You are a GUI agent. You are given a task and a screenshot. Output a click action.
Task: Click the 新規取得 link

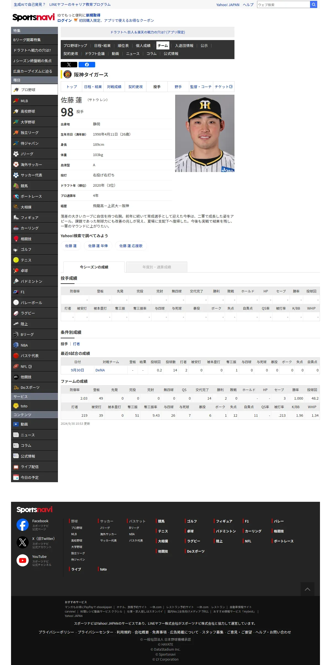pos(93,15)
